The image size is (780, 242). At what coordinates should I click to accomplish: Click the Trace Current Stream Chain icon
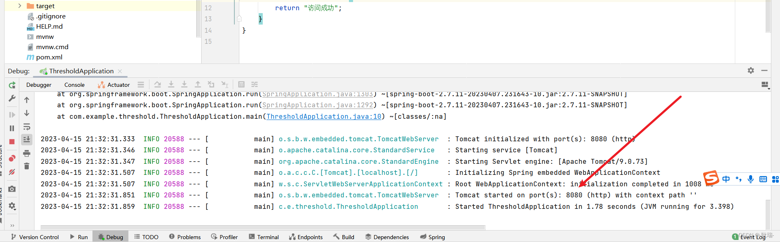(x=255, y=84)
